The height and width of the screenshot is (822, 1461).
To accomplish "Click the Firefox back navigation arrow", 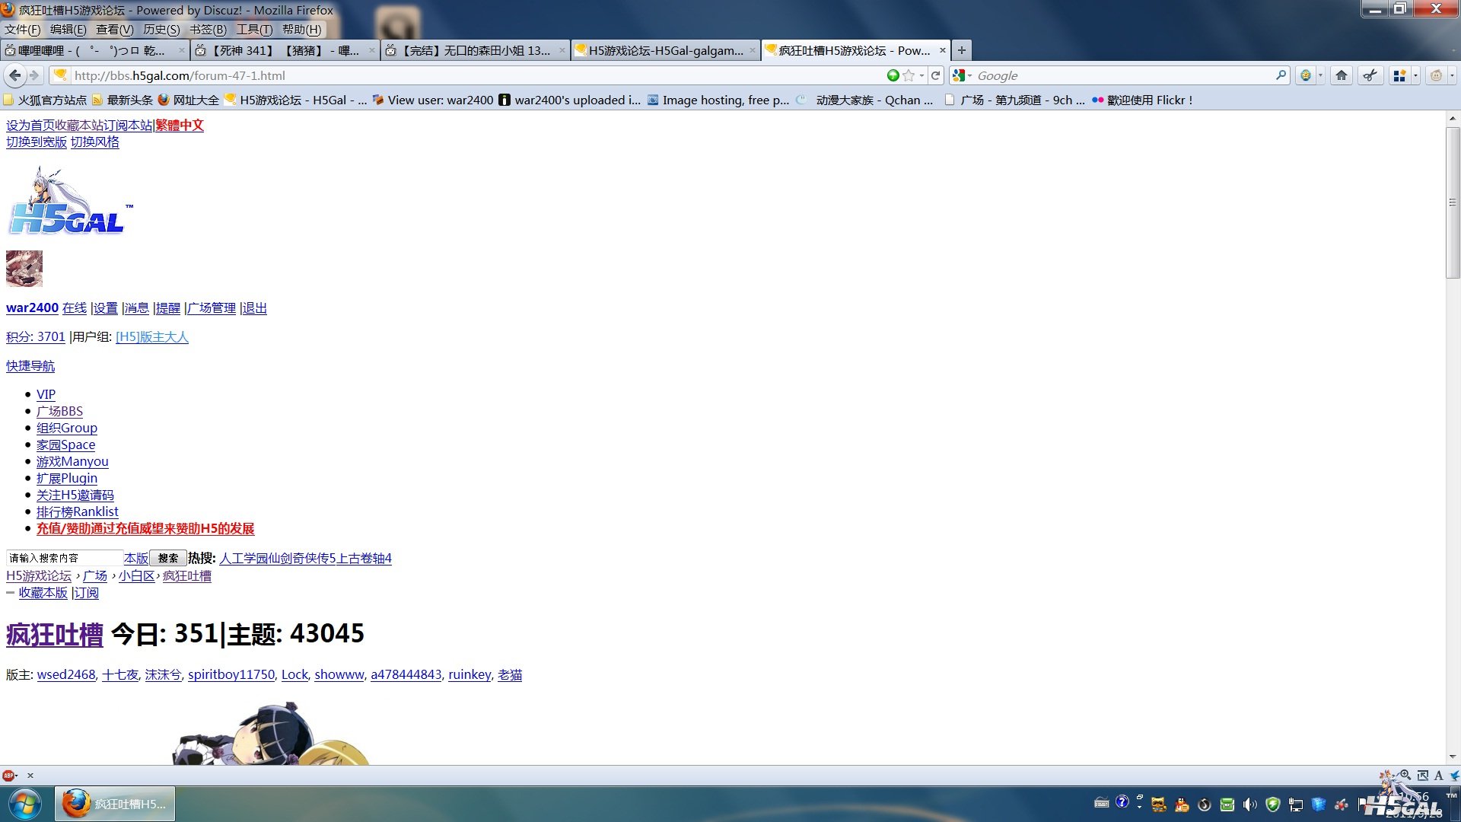I will pyautogui.click(x=14, y=75).
